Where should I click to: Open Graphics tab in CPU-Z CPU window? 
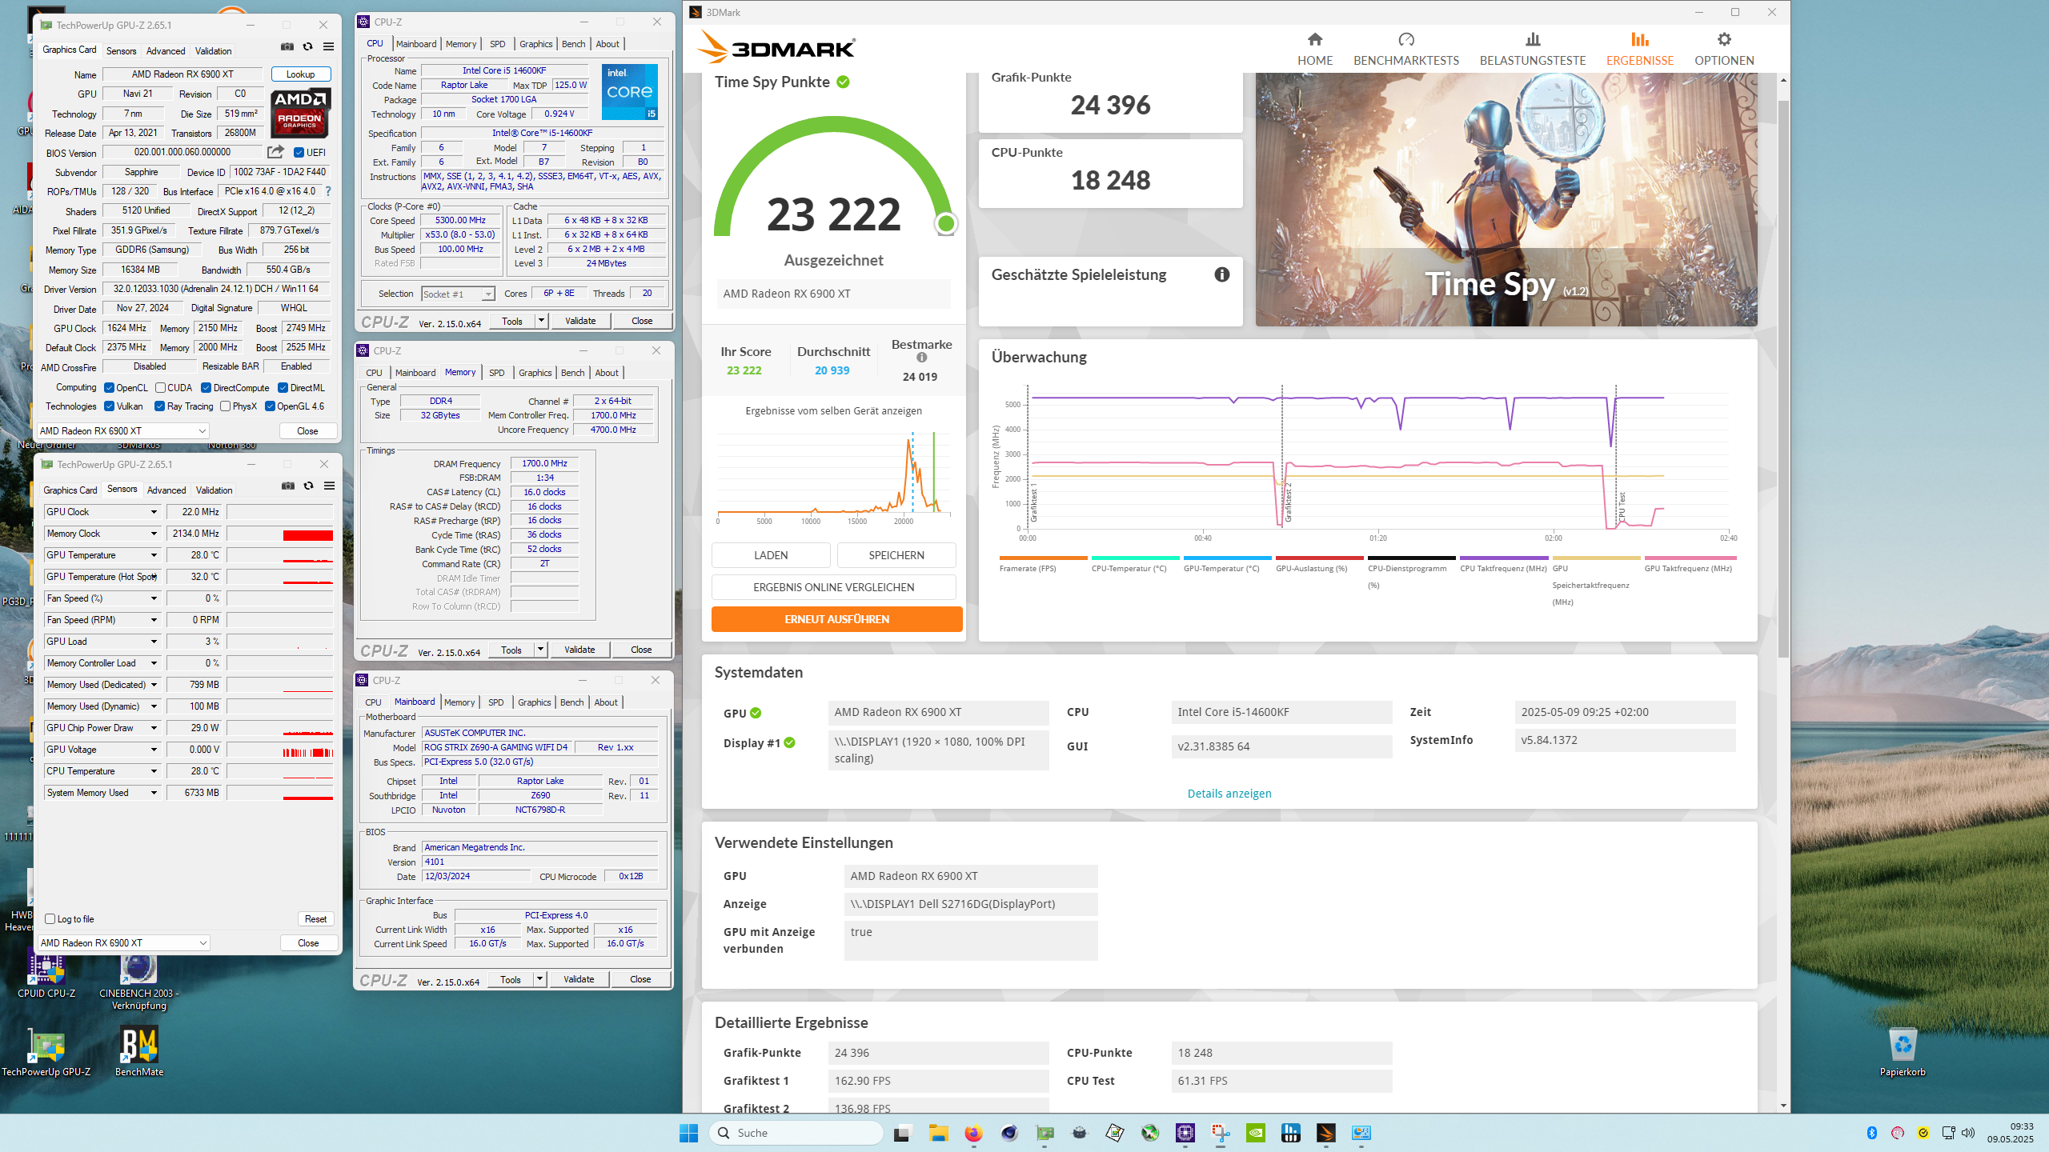(535, 44)
